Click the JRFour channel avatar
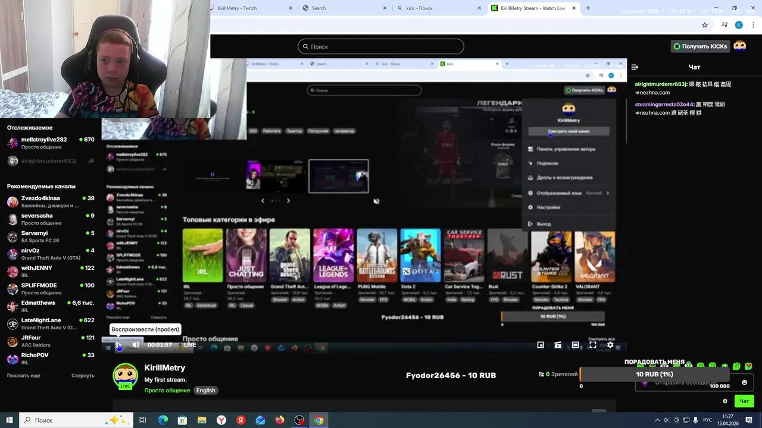The image size is (762, 428). tap(13, 341)
